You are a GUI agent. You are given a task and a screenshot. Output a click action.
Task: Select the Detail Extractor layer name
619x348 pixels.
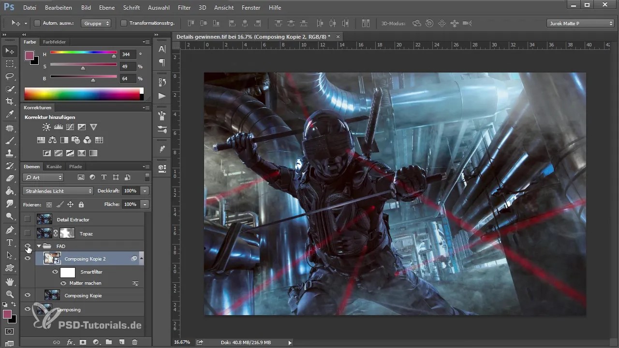[73, 219]
